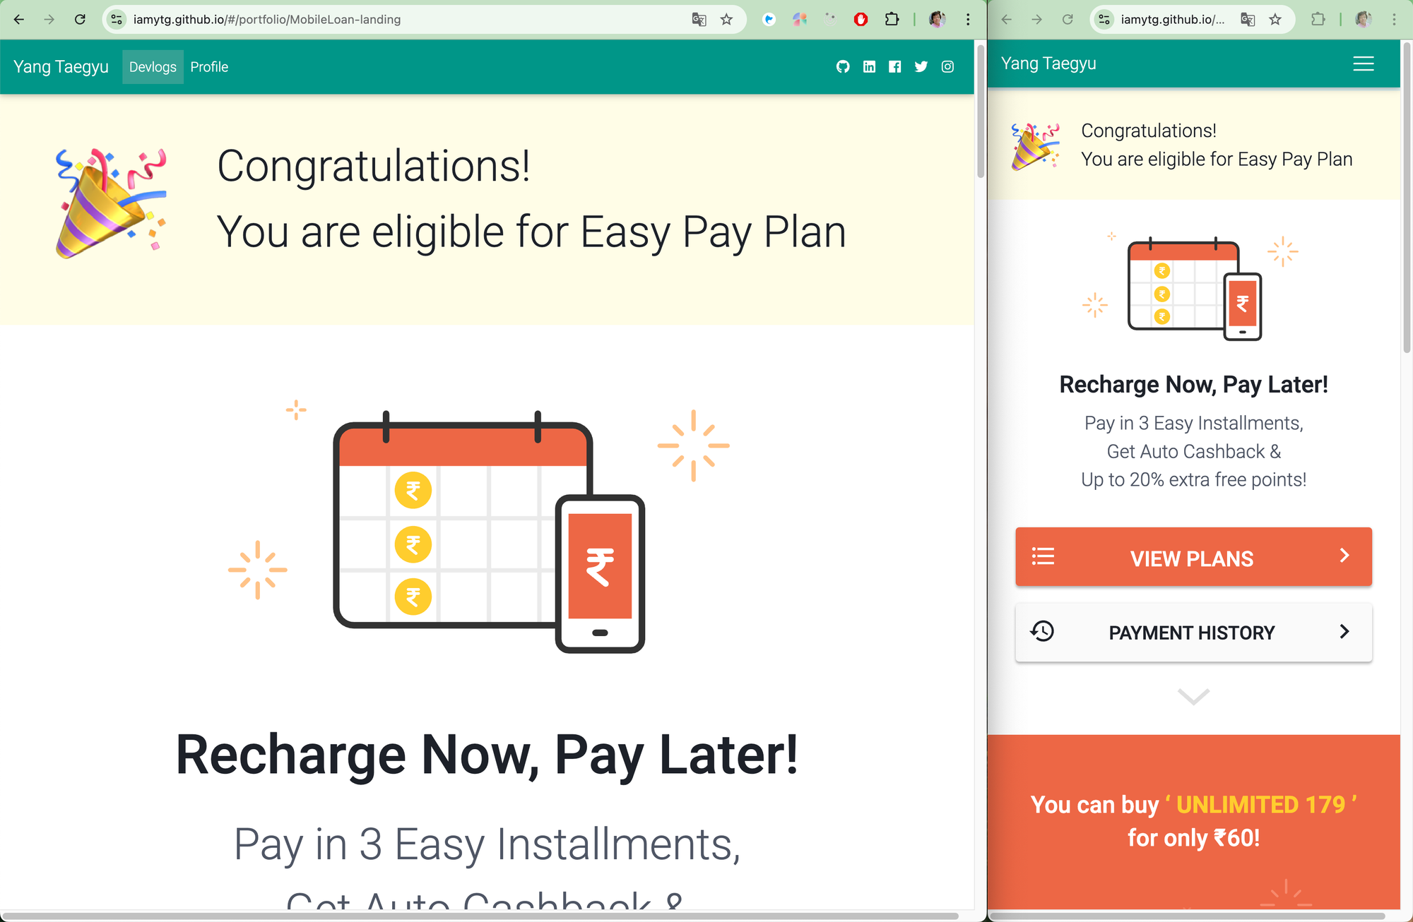
Task: Click the translate page icon in left address bar
Action: pyautogui.click(x=699, y=20)
